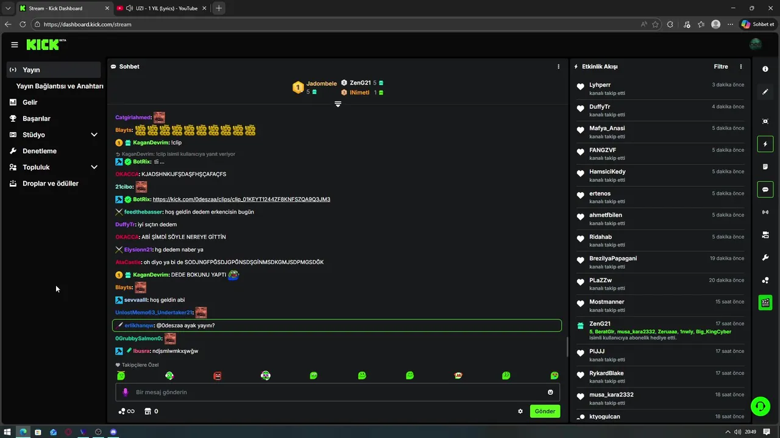Open the green headset support button
The height and width of the screenshot is (438, 780).
(760, 406)
